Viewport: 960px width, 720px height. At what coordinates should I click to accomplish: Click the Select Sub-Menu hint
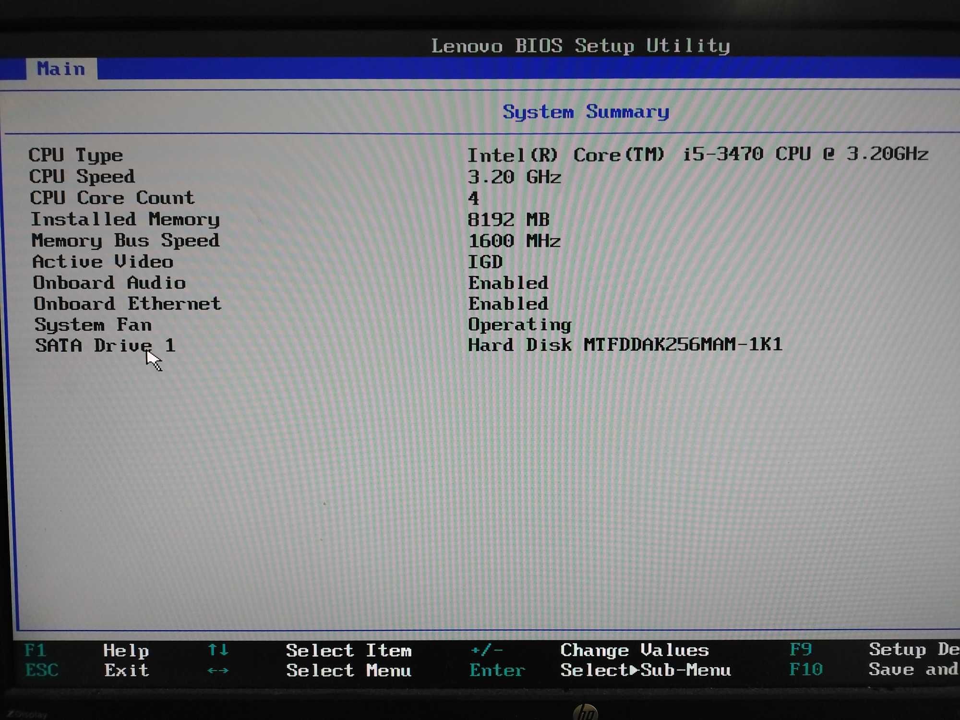pos(646,670)
